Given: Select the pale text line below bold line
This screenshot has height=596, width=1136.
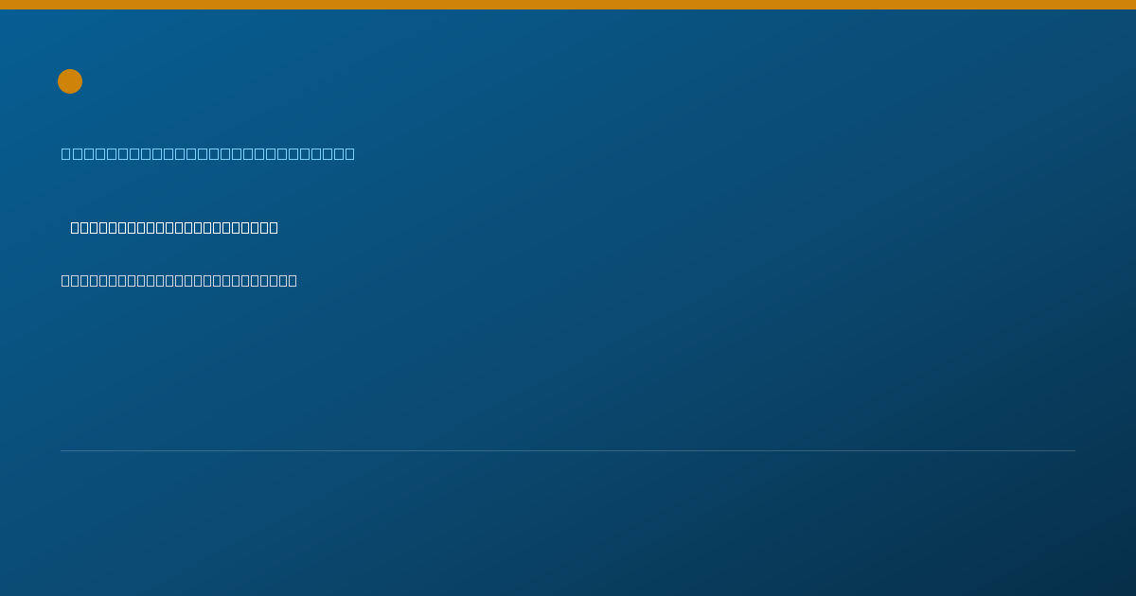Looking at the screenshot, I should [x=179, y=280].
